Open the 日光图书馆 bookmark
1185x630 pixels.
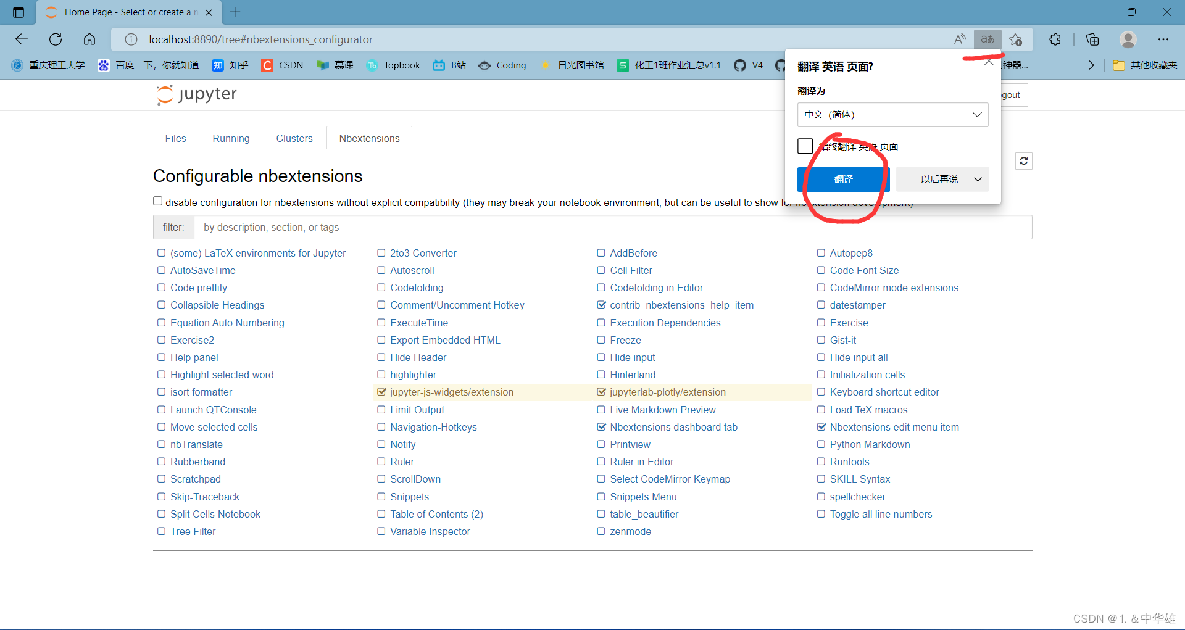[x=572, y=65]
